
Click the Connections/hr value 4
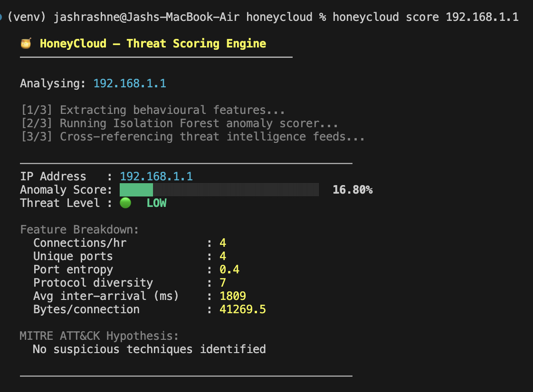223,243
